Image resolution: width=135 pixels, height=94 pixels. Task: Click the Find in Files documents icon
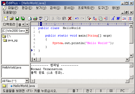pos(100,18)
